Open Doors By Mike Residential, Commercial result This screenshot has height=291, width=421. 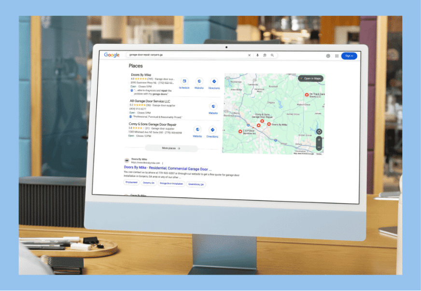tap(168, 169)
